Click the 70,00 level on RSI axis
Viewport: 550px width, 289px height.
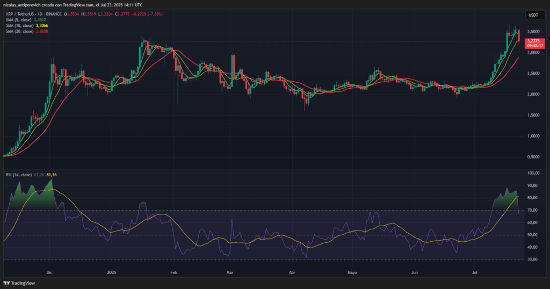[x=533, y=210]
